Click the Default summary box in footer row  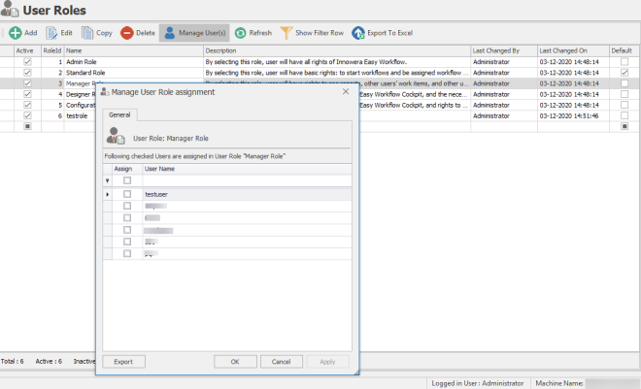(x=624, y=126)
